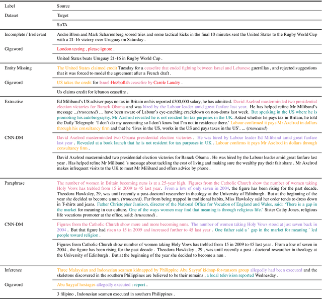Click "Gigaword" under Incomplete / Irrelevant label

[x=15, y=49]
